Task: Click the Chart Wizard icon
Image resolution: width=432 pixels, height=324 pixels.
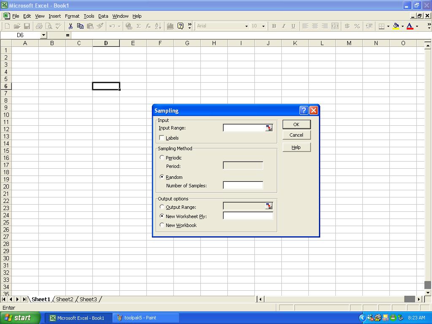Action: pyautogui.click(x=170, y=26)
